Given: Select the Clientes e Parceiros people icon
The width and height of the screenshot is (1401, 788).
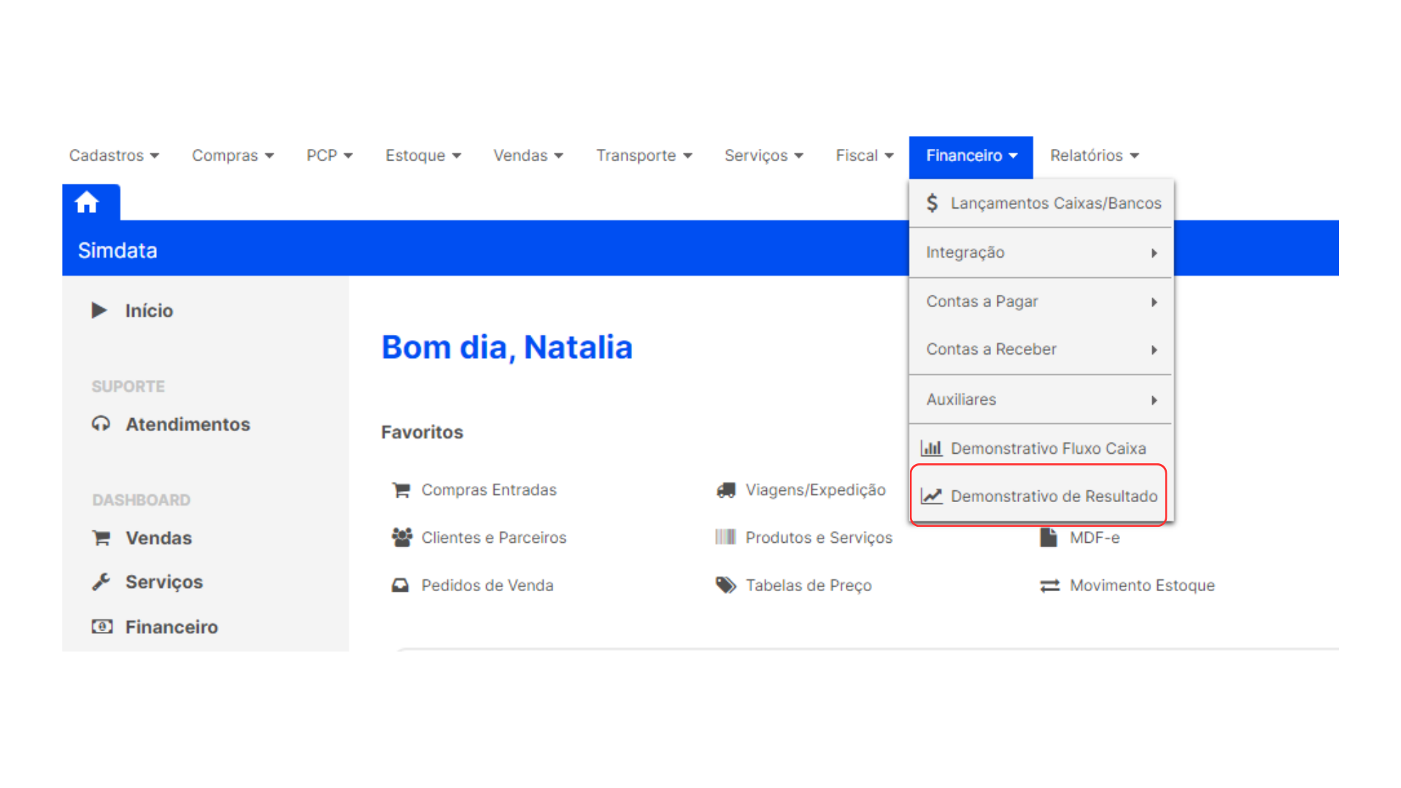Looking at the screenshot, I should point(401,538).
